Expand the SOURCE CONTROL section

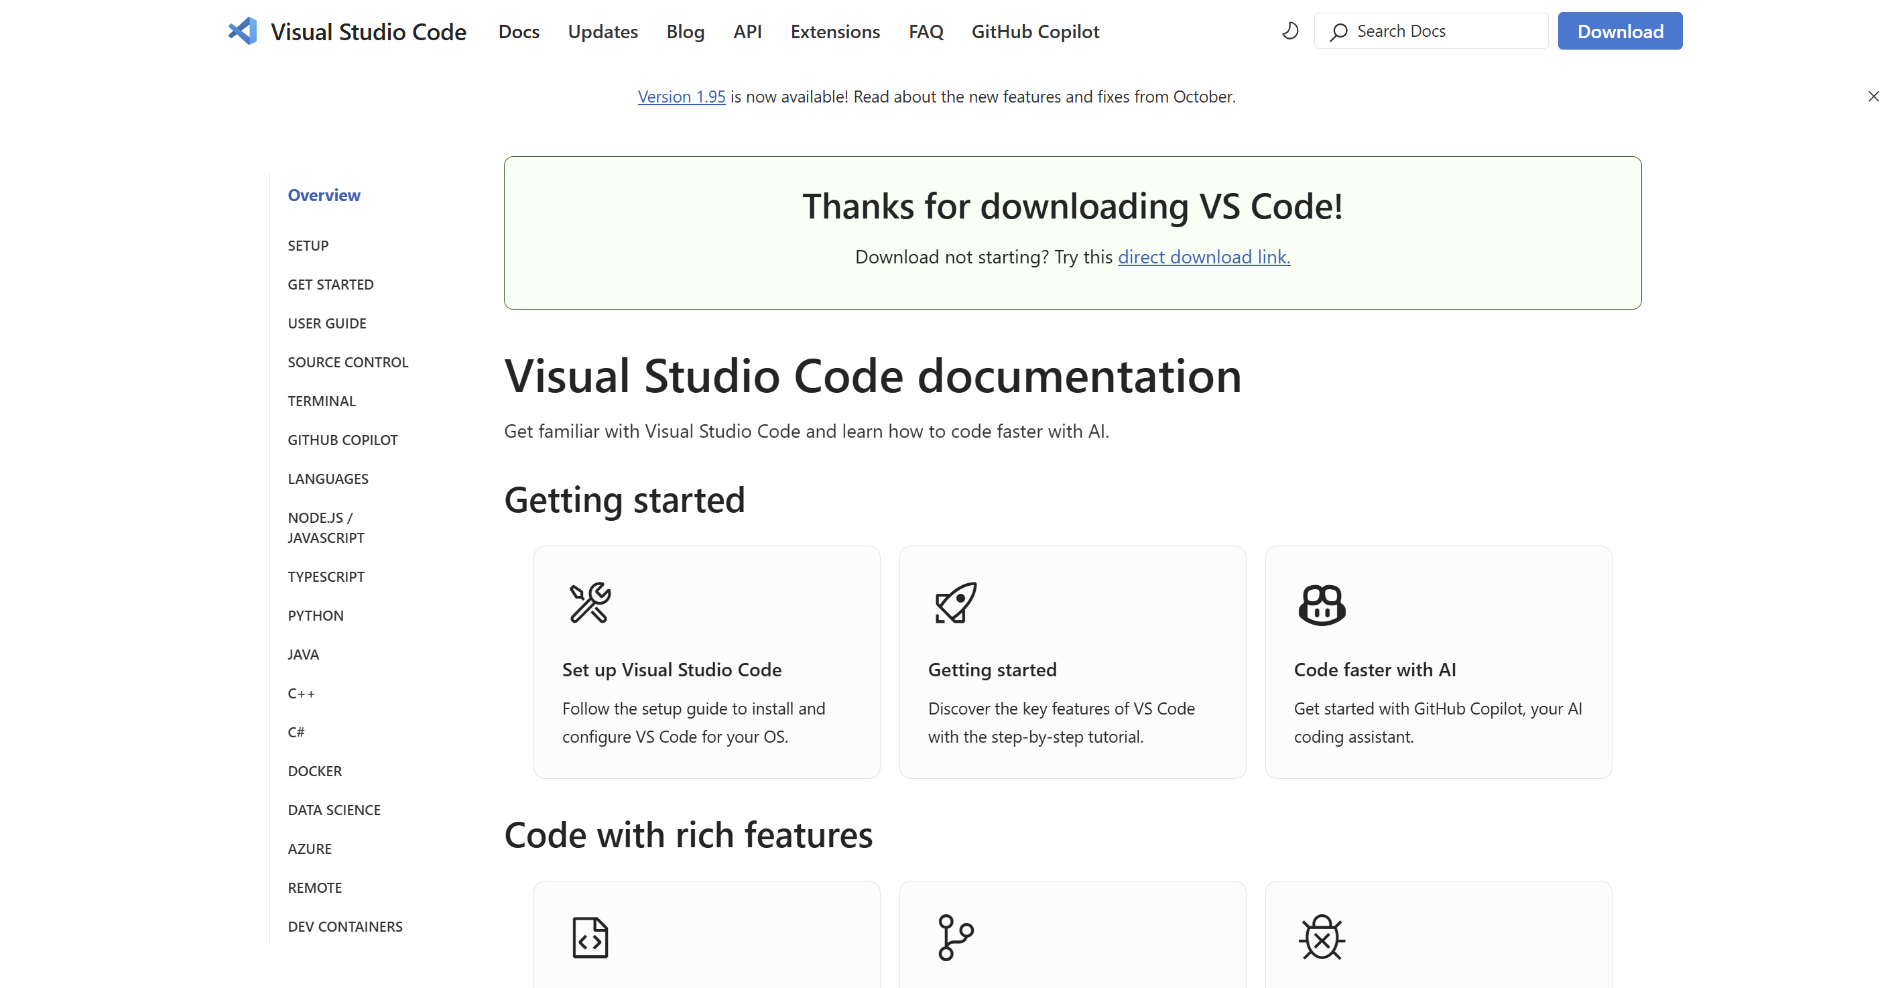347,363
